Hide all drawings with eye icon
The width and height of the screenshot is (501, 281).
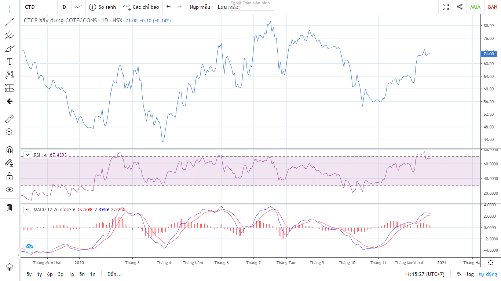coord(10,189)
